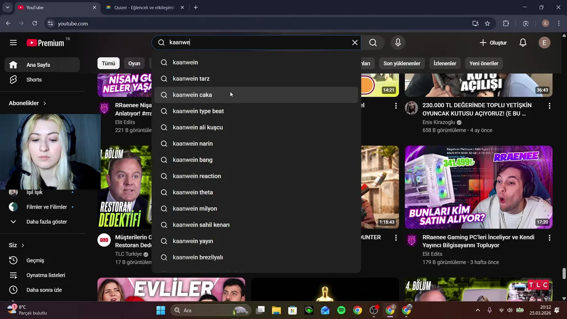Open the tab search dropdown arrow

click(8, 8)
